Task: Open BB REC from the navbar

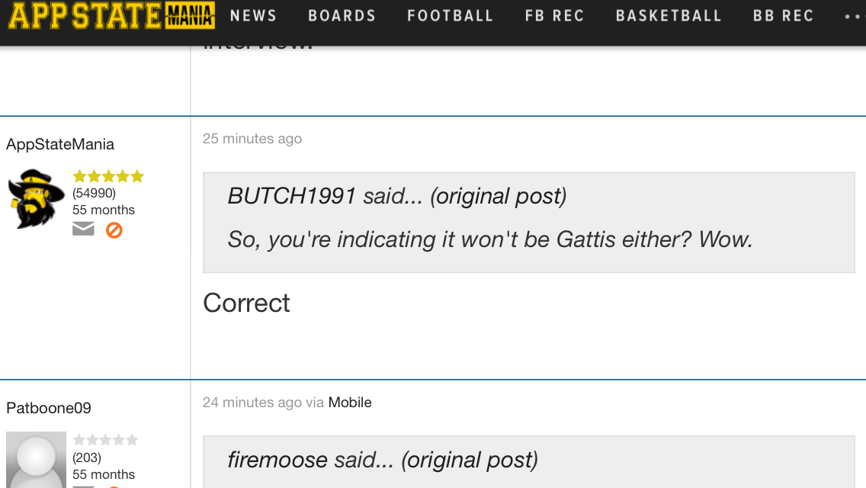Action: pyautogui.click(x=783, y=16)
